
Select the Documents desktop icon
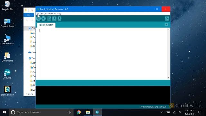pyautogui.click(x=7, y=57)
